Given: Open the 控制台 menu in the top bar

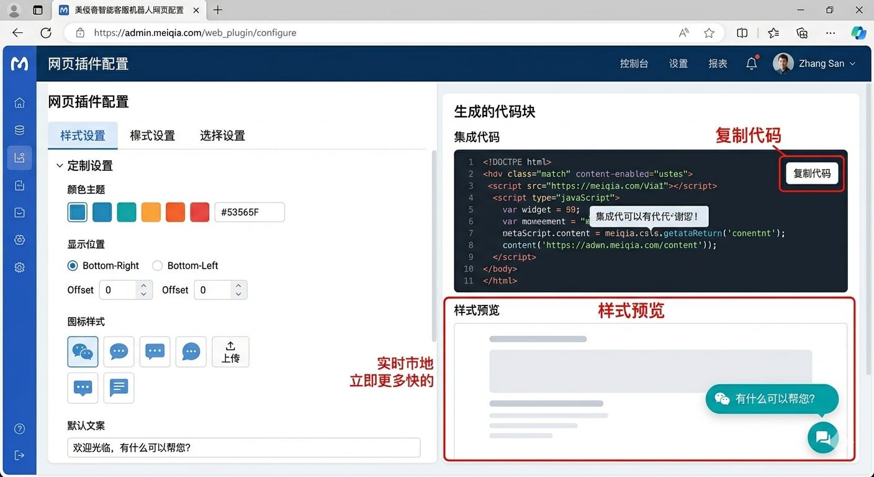Looking at the screenshot, I should 634,63.
